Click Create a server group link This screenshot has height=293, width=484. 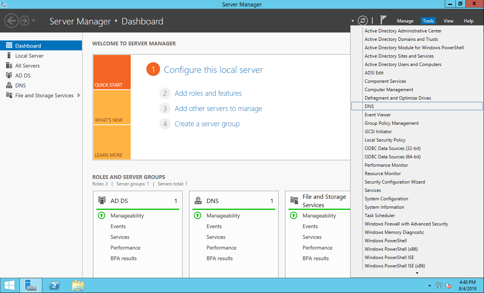pos(207,124)
